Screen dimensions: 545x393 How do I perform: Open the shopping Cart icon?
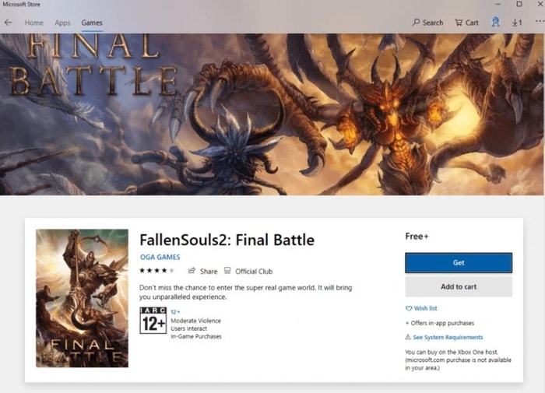coord(459,23)
